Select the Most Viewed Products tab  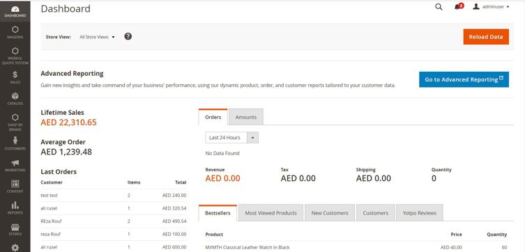[x=271, y=213]
